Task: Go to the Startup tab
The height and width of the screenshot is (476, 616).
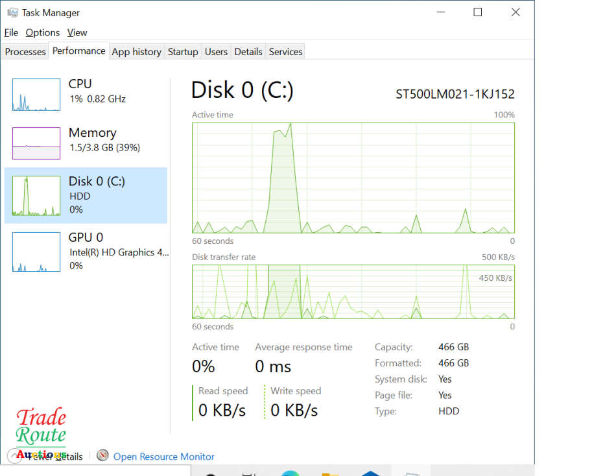Action: [x=183, y=52]
